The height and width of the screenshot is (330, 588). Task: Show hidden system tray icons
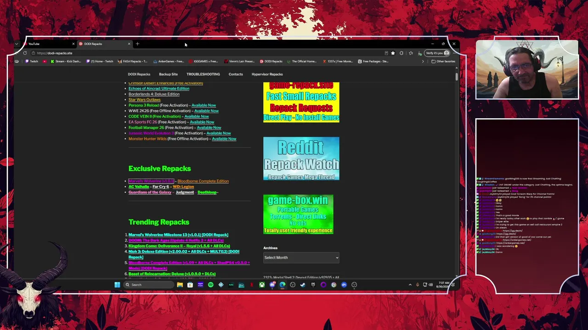[410, 285]
